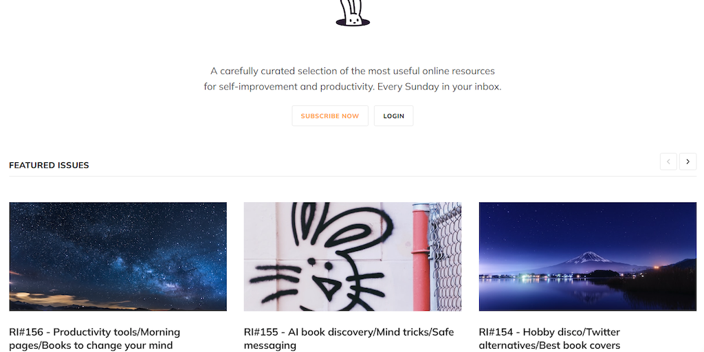704x352 pixels.
Task: Click the chain-link fence in RI#155 image
Action: click(x=445, y=256)
